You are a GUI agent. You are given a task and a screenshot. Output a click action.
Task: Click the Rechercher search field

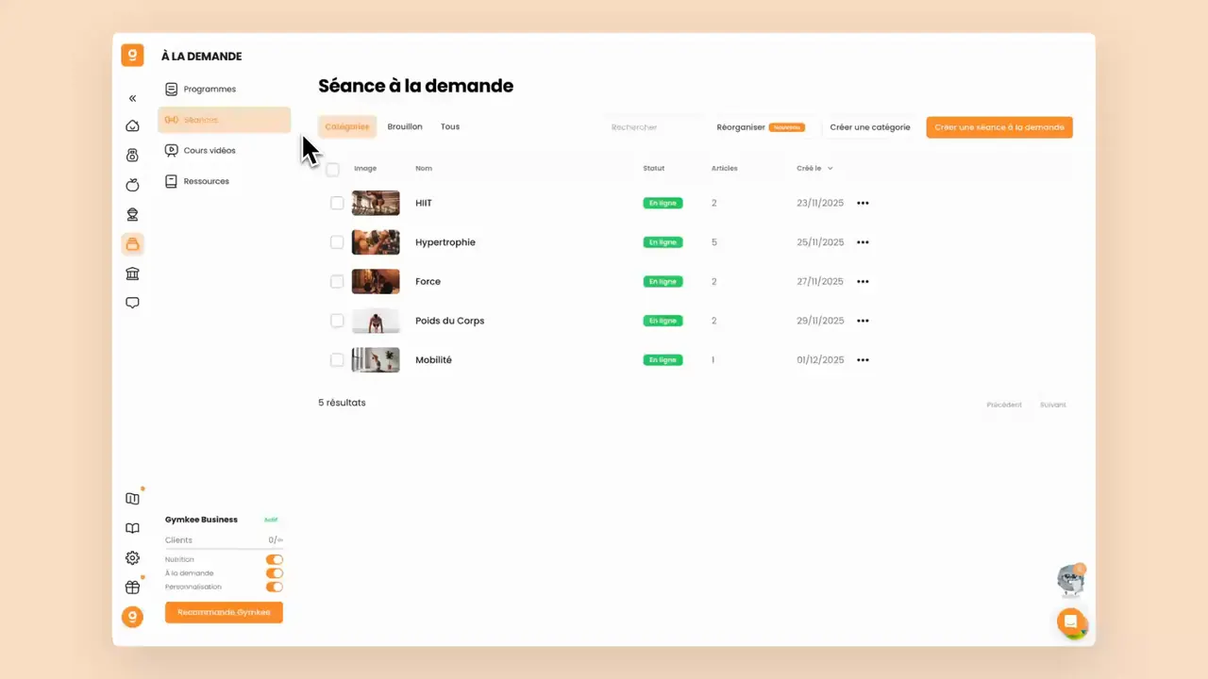653,127
